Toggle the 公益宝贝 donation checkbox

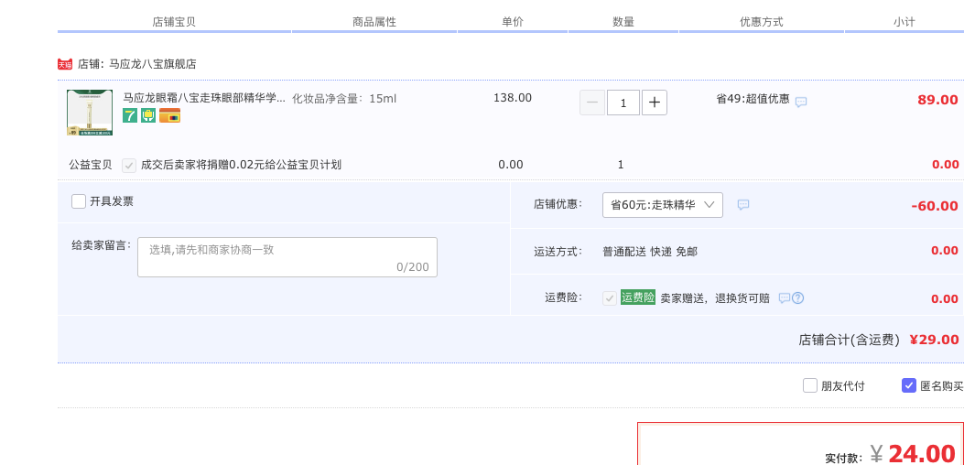point(128,165)
